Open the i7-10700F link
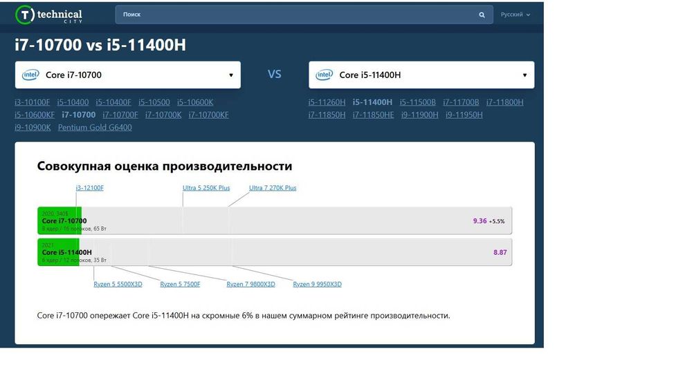Viewport: 692px width, 389px height. tap(120, 115)
